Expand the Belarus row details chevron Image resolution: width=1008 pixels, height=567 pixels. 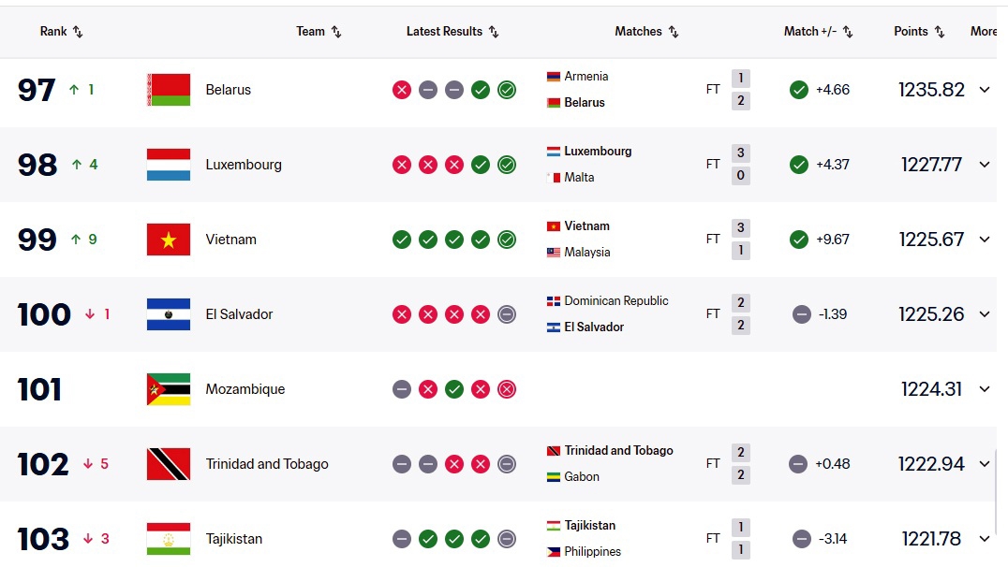985,90
